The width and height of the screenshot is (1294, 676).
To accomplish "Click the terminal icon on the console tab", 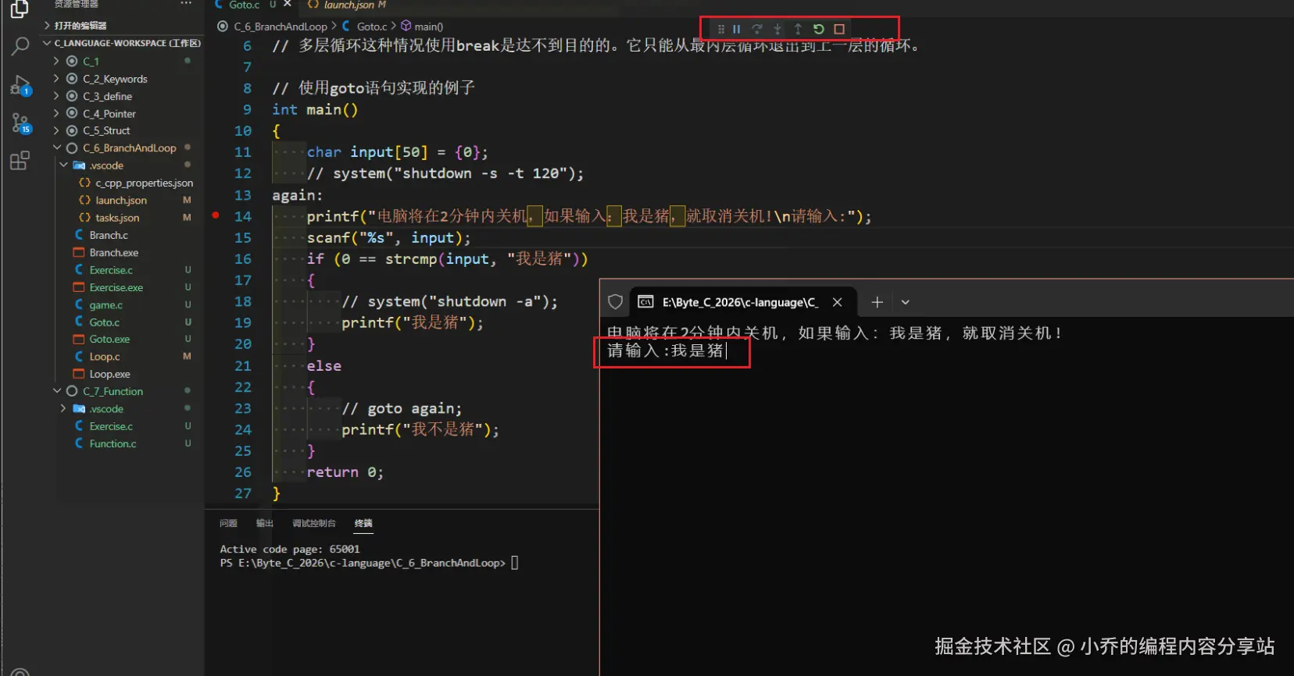I will (645, 302).
